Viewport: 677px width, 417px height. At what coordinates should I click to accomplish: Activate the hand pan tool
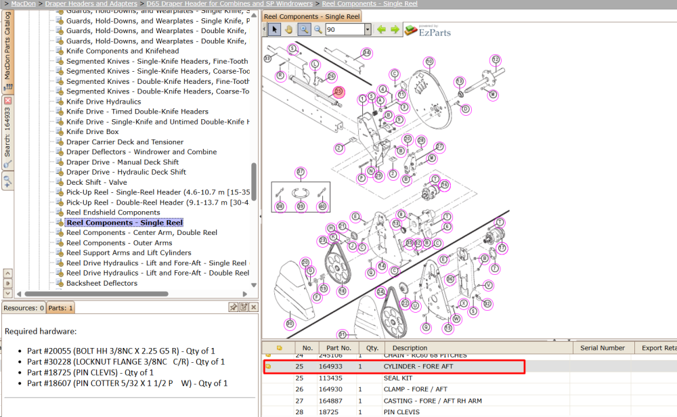click(288, 29)
